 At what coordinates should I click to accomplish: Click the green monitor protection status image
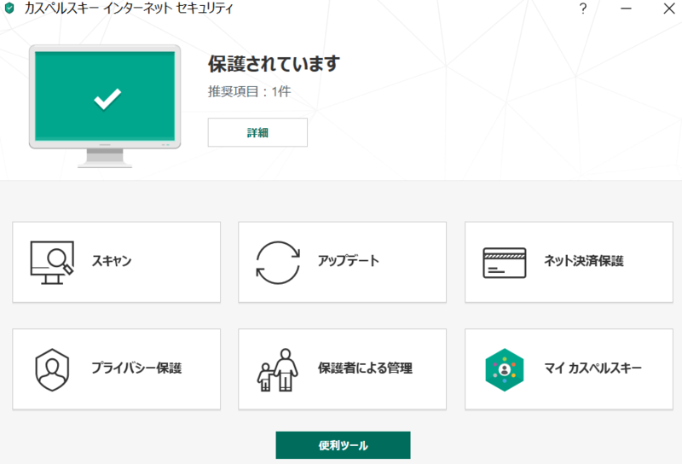click(105, 106)
